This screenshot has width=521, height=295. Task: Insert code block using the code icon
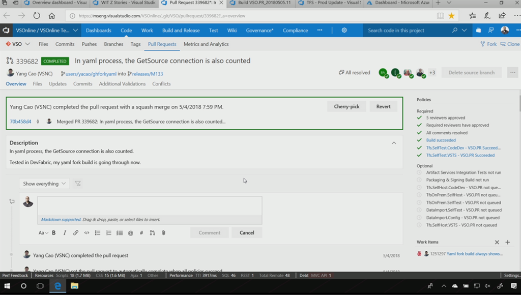pos(86,233)
